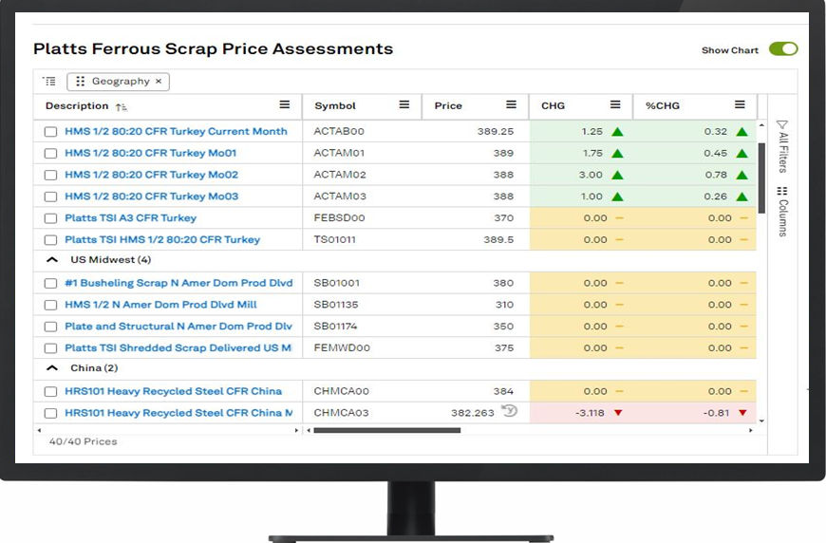
Task: Check the HMS 1/2 Turkey Mo03 row
Action: tap(50, 197)
